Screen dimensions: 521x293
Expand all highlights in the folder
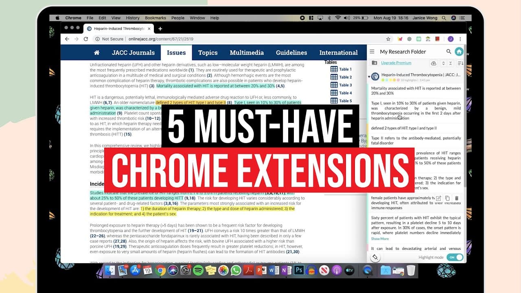tap(443, 63)
